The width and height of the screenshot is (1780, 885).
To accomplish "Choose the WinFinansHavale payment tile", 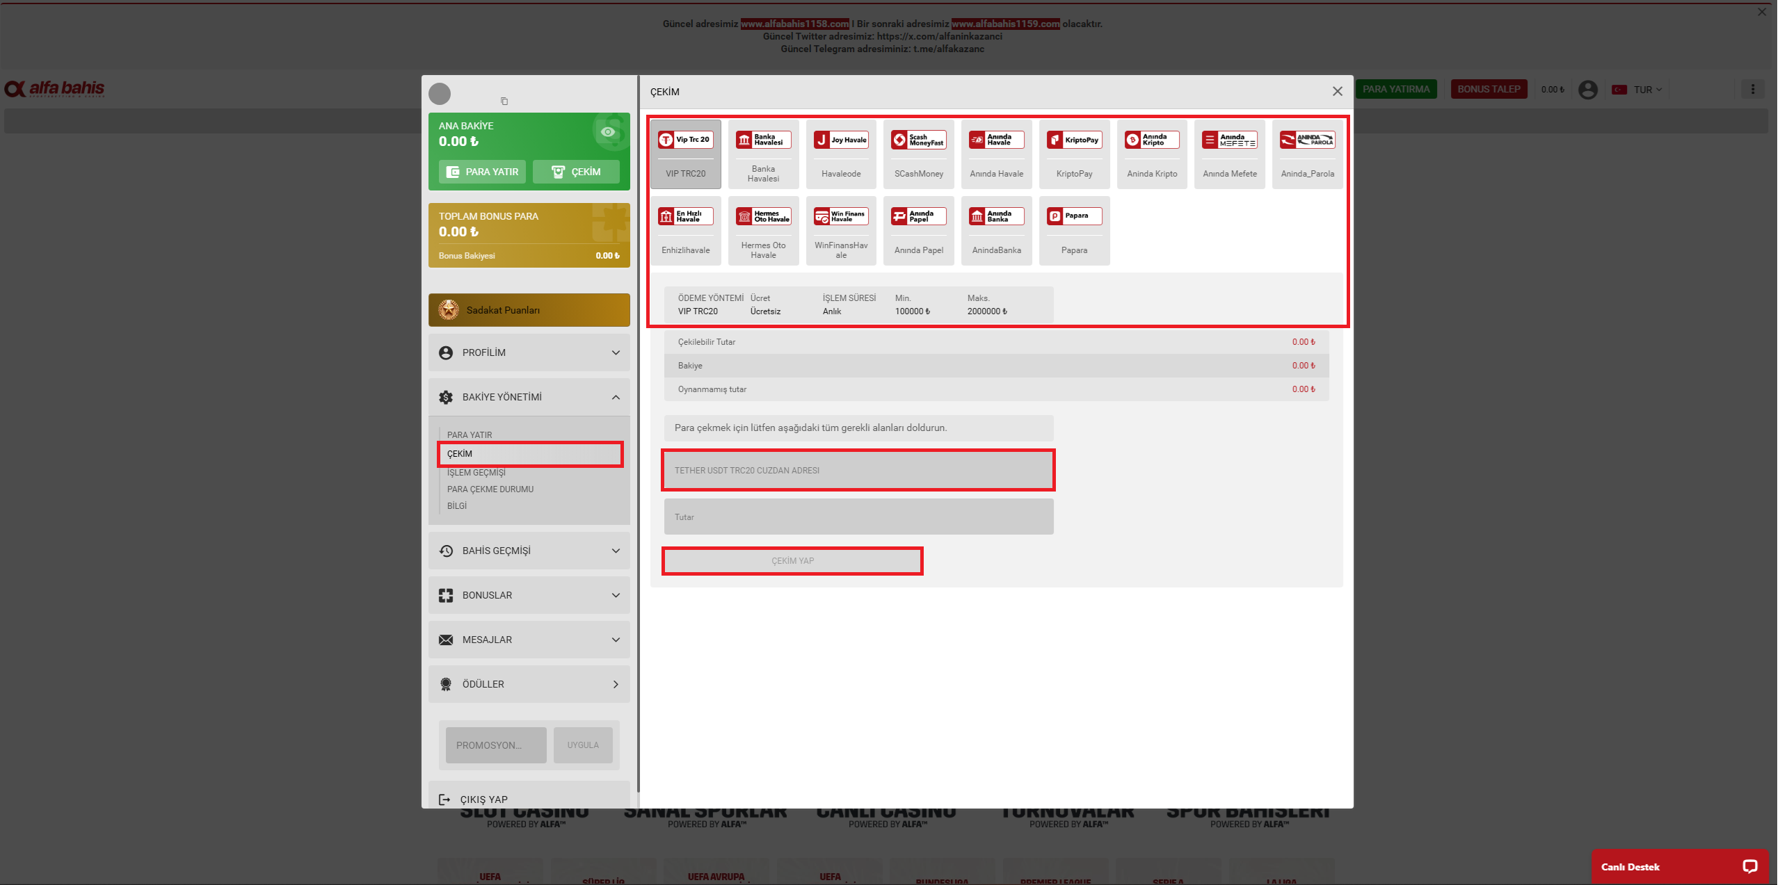I will click(841, 231).
